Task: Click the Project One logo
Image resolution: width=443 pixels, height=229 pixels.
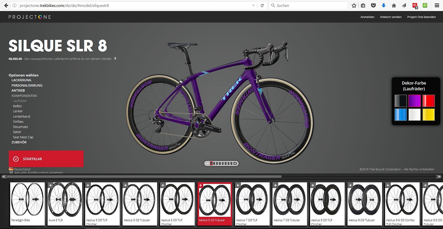Action: coord(30,17)
